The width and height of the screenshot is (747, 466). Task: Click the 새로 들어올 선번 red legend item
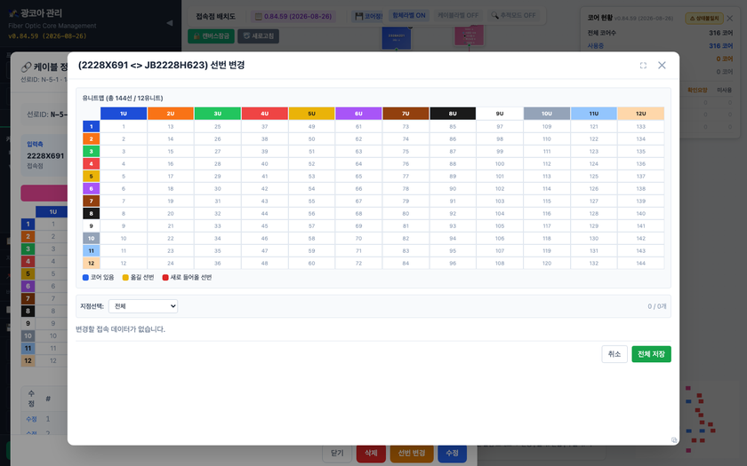(x=188, y=277)
